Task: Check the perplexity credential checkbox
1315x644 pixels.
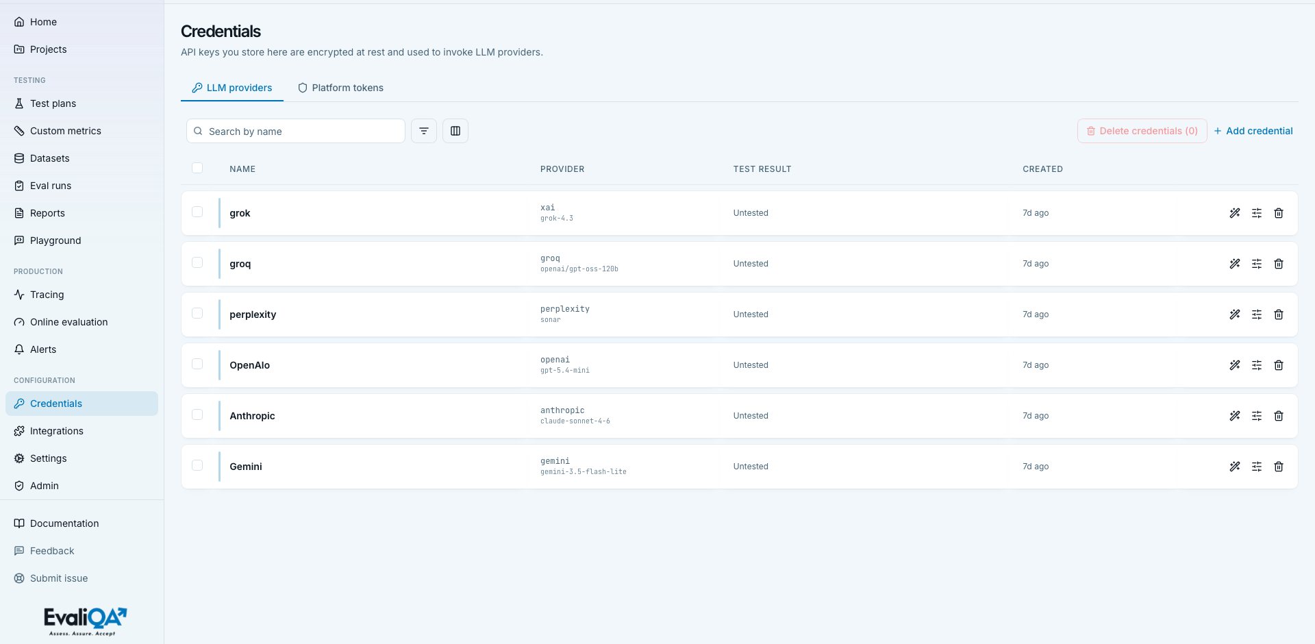Action: (x=197, y=313)
